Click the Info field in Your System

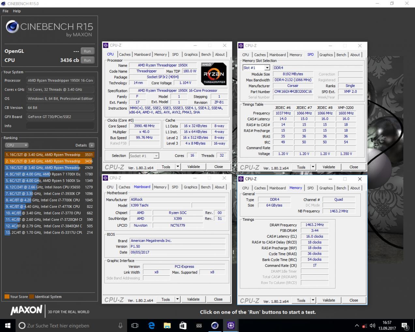60,126
